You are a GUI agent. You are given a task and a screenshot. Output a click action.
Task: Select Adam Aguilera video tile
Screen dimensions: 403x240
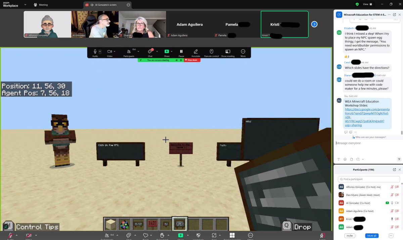pos(190,24)
